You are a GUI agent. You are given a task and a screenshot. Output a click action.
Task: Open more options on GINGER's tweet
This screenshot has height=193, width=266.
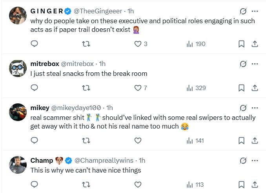255,11
